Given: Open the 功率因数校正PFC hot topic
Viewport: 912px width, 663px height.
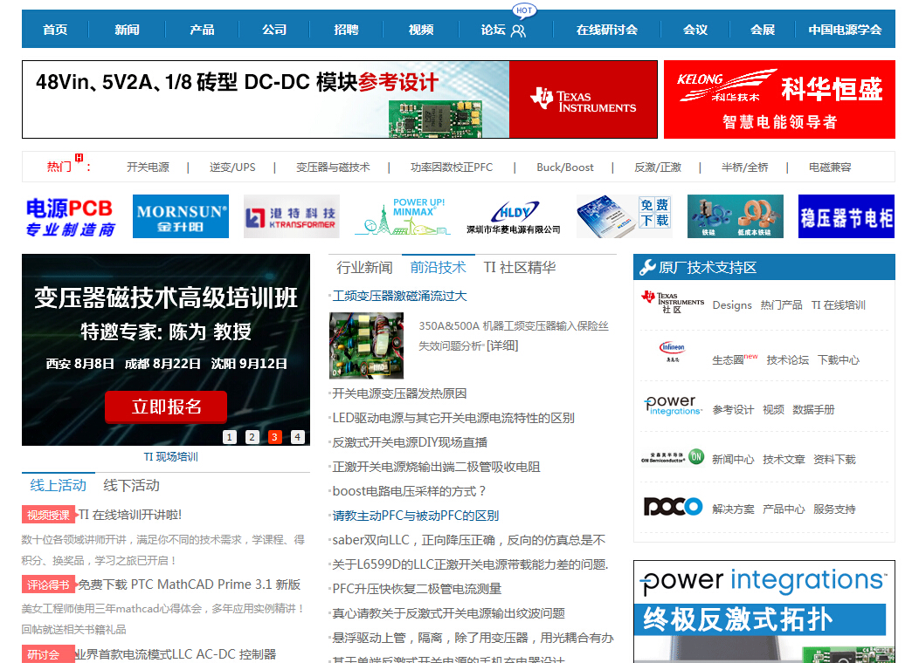Looking at the screenshot, I should tap(452, 167).
